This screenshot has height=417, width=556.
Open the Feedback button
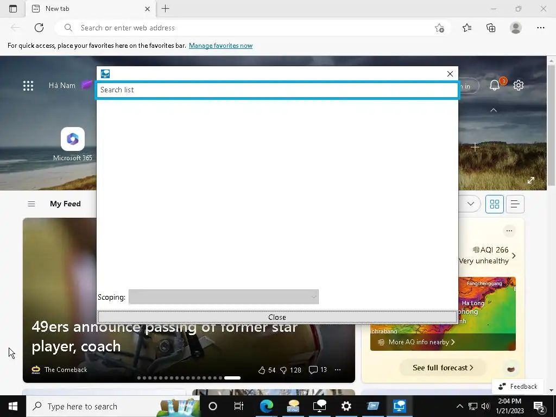518,387
